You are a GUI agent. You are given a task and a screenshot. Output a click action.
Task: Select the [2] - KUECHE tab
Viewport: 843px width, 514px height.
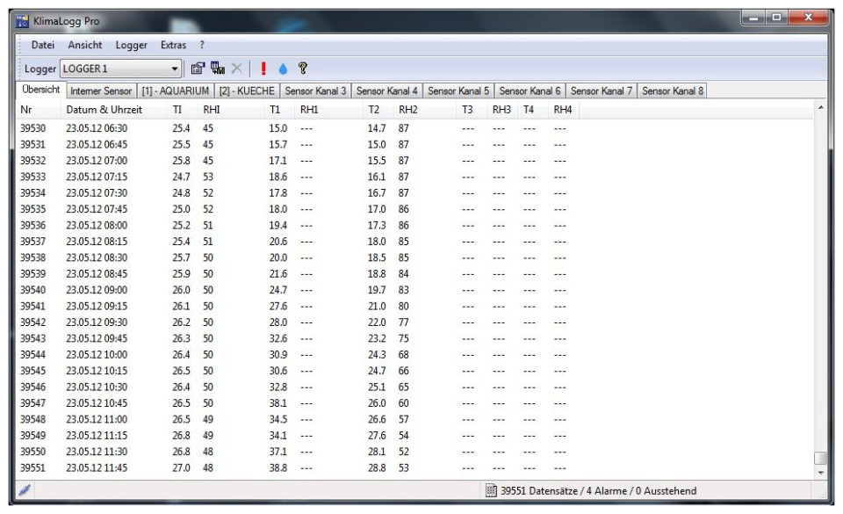[x=248, y=90]
